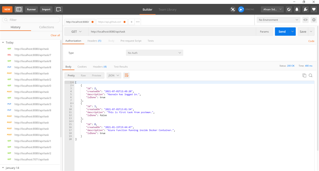Open the Pre-request Script tab
Image resolution: width=319 pixels, height=171 pixels.
click(x=131, y=41)
